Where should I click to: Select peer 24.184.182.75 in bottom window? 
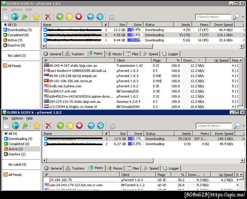click(x=141, y=180)
